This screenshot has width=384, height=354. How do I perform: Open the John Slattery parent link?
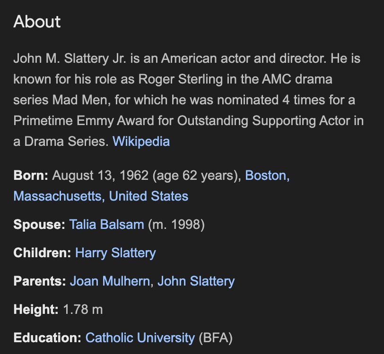196,281
